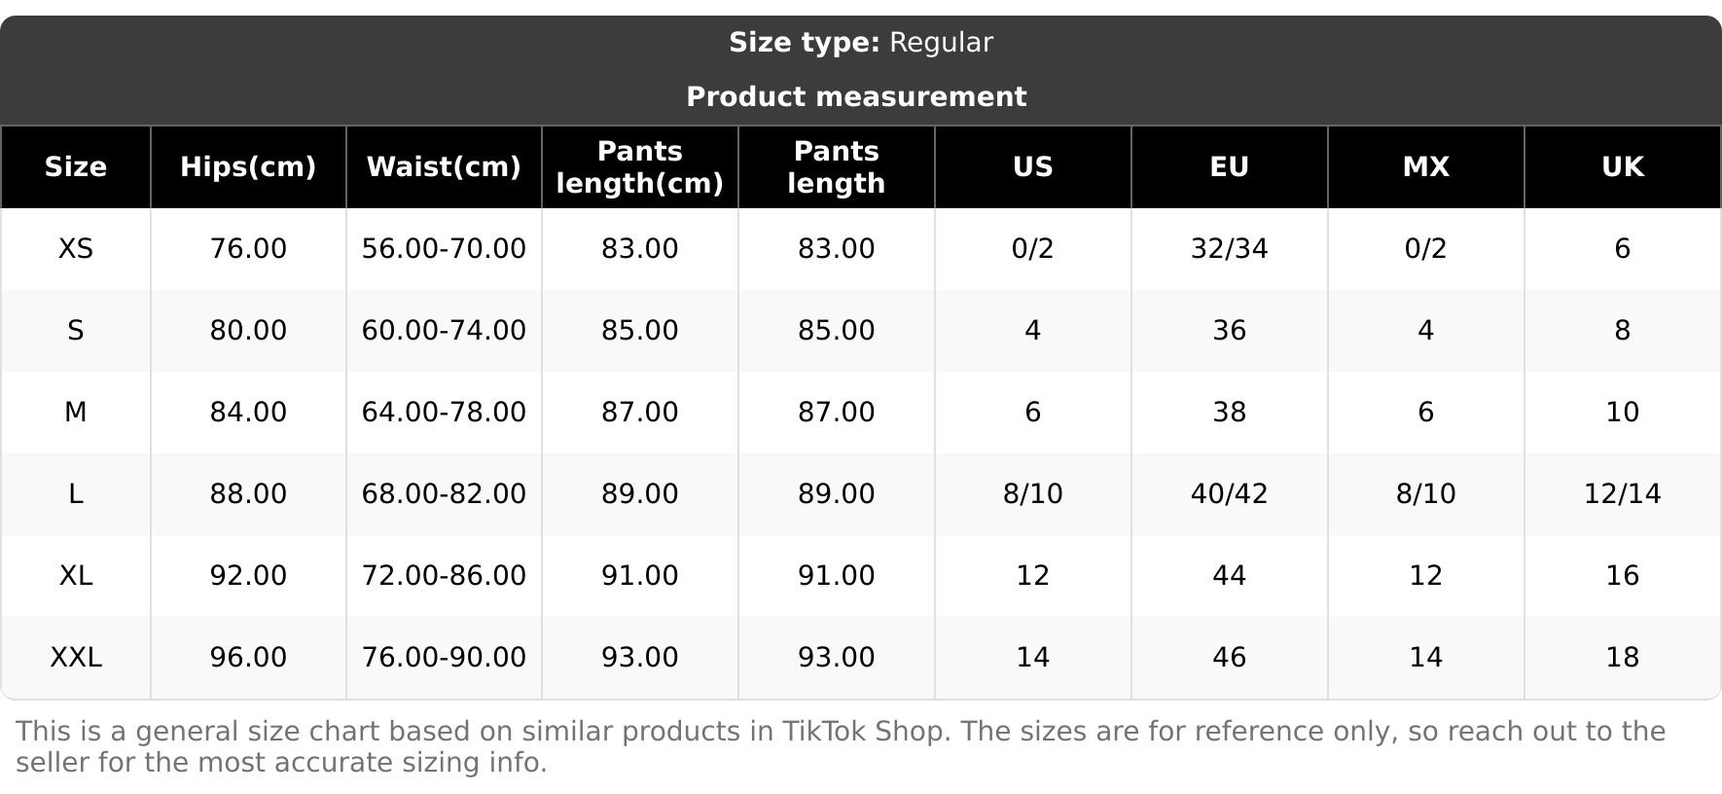This screenshot has width=1722, height=794.
Task: Select the M size row label
Action: (76, 413)
